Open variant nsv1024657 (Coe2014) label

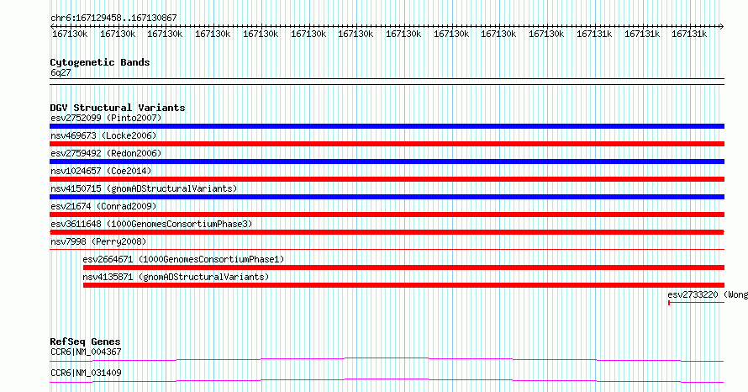pos(101,171)
